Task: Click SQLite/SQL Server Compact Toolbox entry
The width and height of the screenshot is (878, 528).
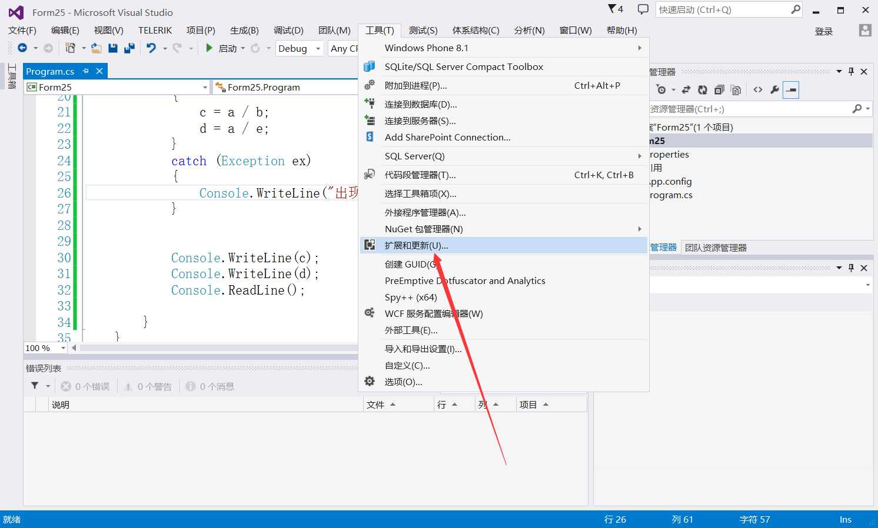Action: 504,66
